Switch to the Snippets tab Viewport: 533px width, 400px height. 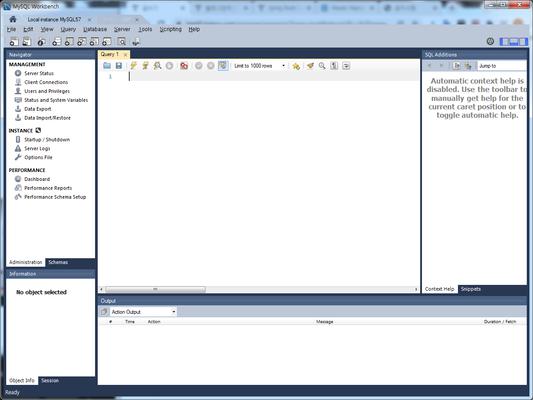pos(471,289)
